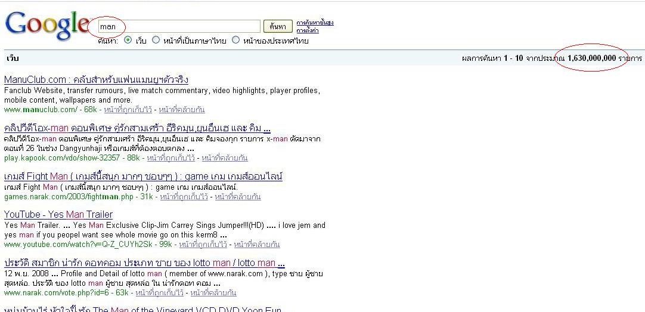This screenshot has width=645, height=312.
Task: Click the www.youtube.com/watch URL text
Action: [79, 245]
